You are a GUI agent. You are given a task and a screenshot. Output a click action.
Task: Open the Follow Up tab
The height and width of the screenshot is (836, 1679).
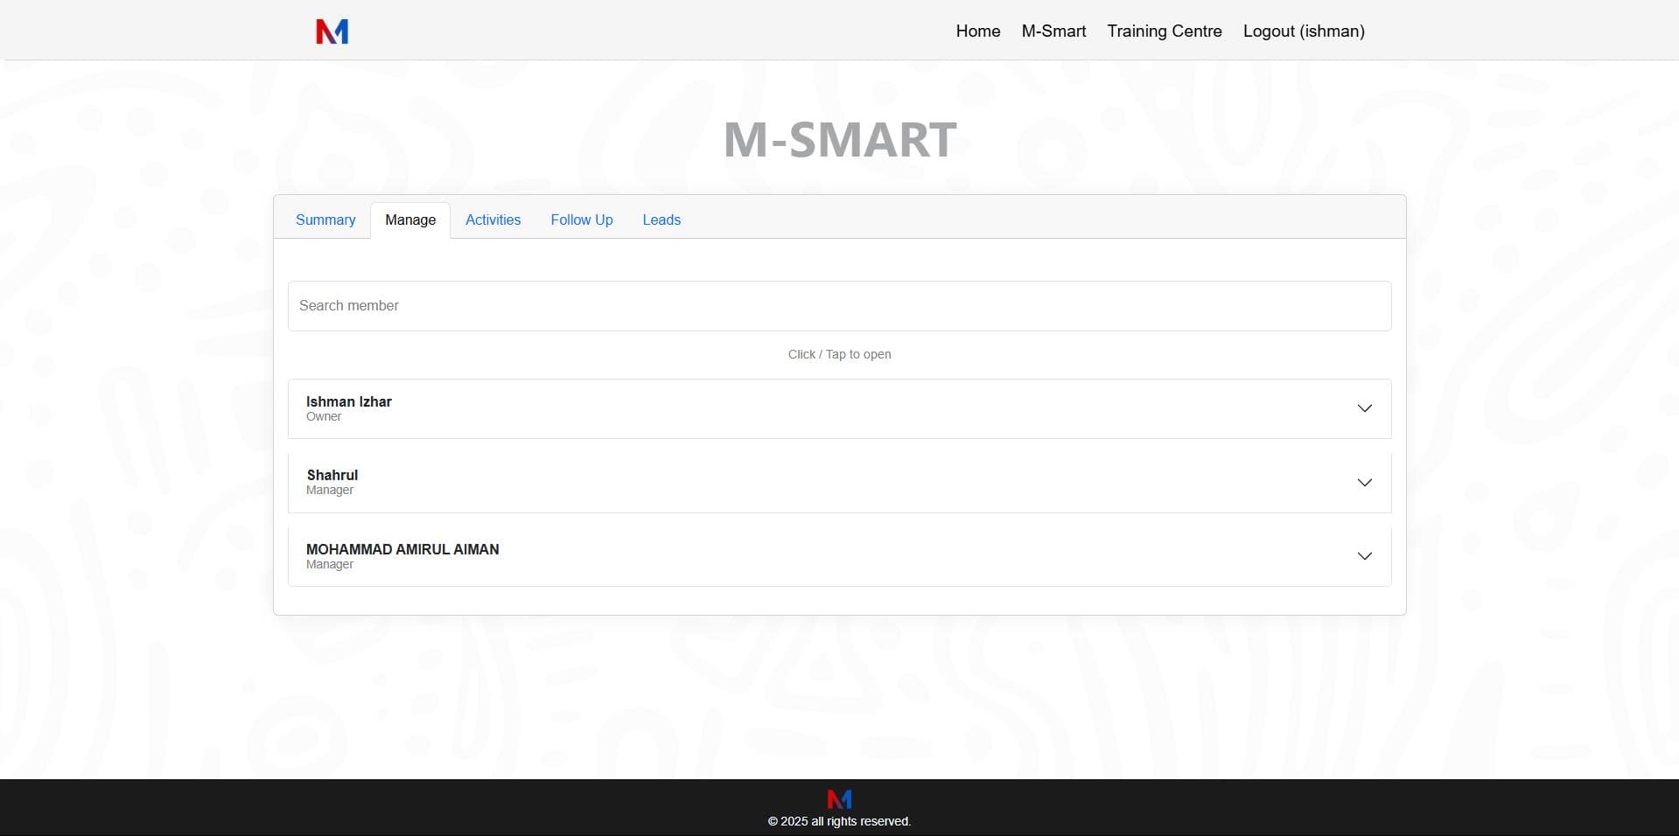(x=581, y=219)
